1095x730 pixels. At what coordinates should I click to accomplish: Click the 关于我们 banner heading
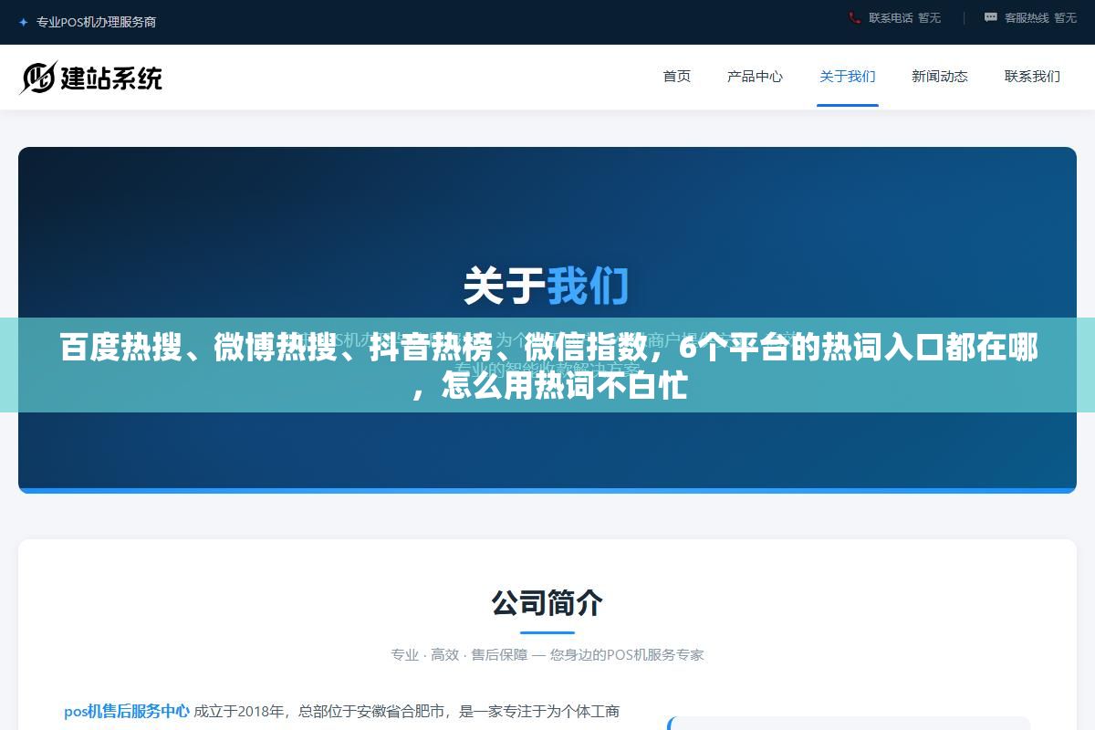pos(547,287)
